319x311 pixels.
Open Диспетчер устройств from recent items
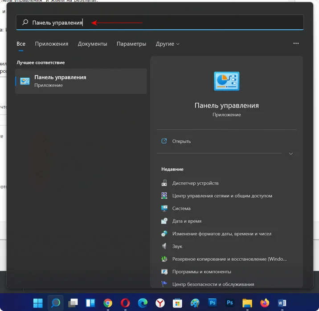(195, 183)
